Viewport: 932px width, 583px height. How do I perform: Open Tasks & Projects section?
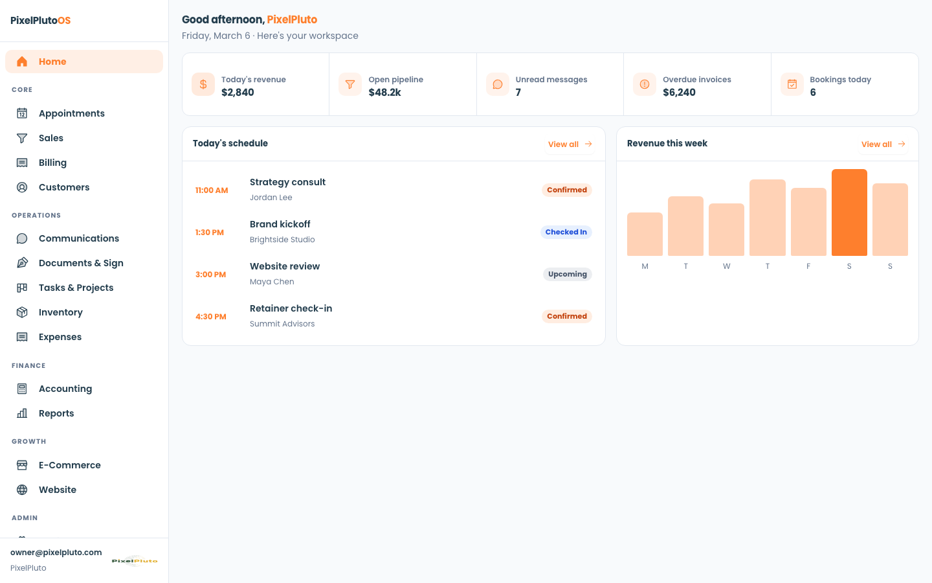[x=84, y=288]
